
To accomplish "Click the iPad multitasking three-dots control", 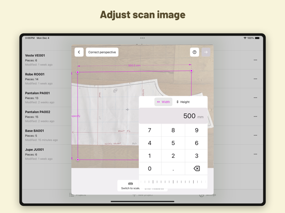I will coord(142,38).
